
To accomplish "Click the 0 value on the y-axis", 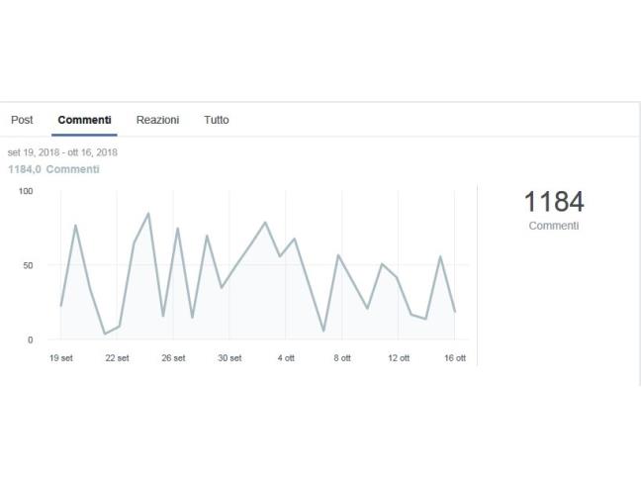I will pos(30,340).
